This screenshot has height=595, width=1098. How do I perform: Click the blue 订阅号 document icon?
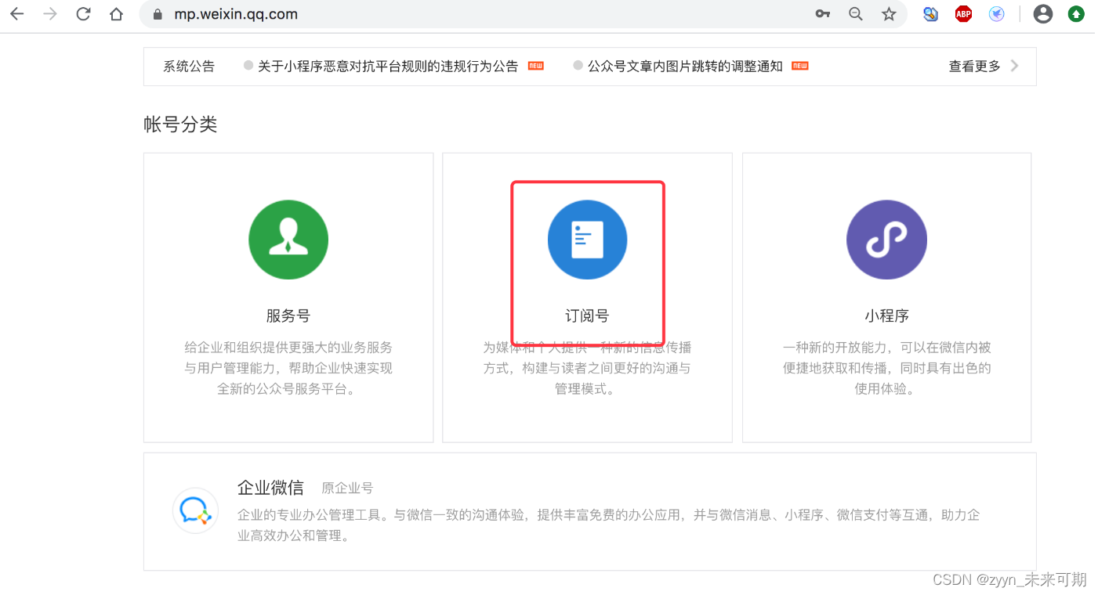pyautogui.click(x=587, y=240)
